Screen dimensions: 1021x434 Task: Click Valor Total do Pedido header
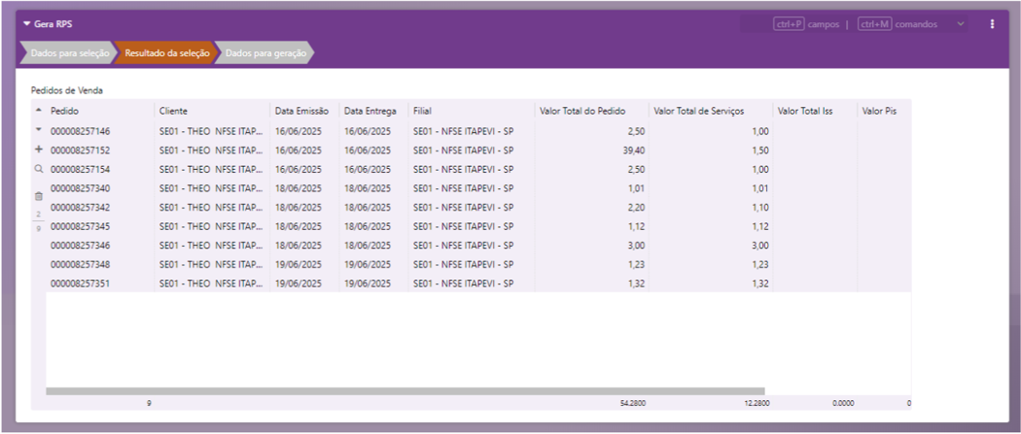[x=582, y=111]
